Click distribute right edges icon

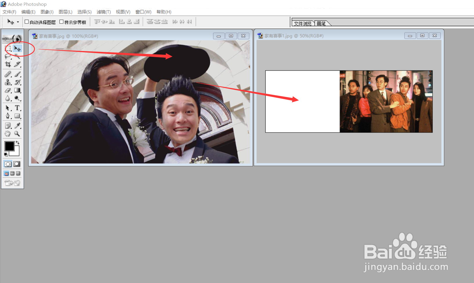tap(189, 22)
